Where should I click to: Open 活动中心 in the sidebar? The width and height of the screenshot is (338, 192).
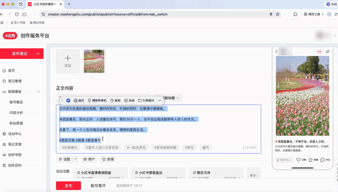click(15, 134)
